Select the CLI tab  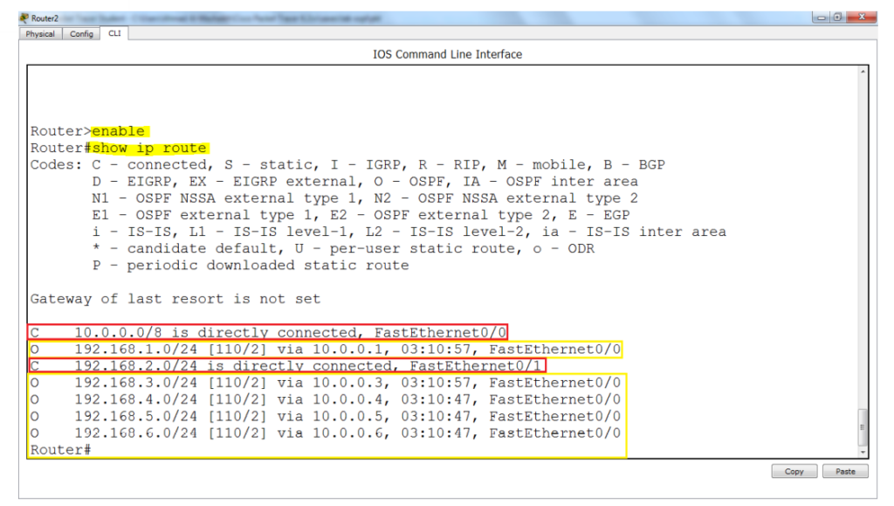114,34
